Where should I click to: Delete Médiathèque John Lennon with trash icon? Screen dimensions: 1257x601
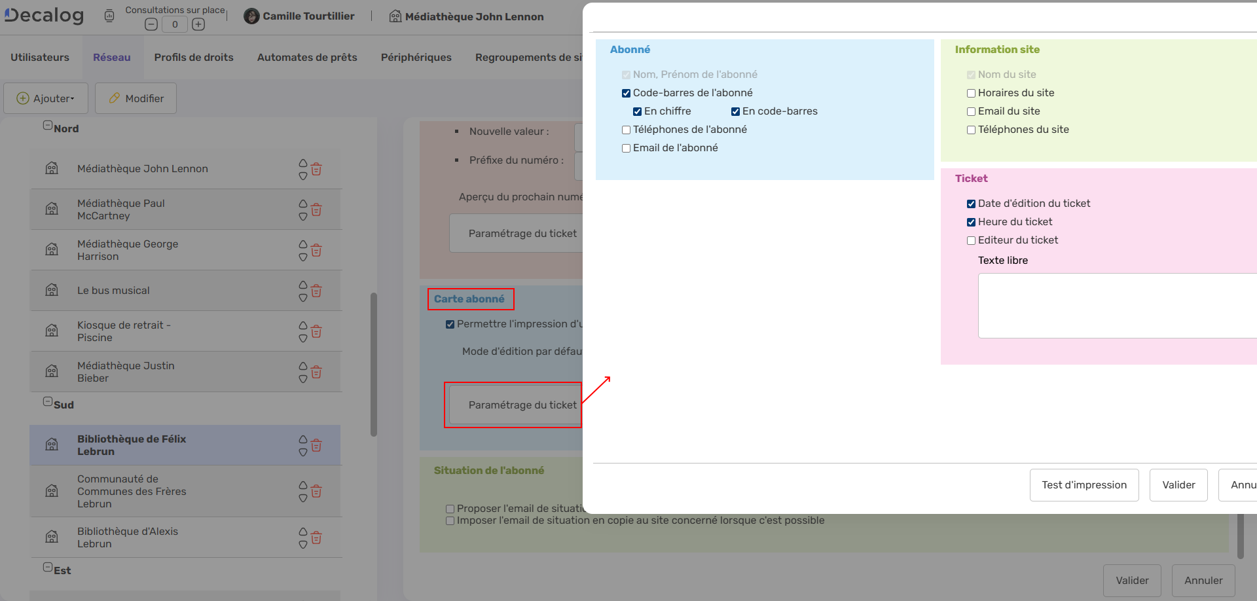pyautogui.click(x=316, y=170)
